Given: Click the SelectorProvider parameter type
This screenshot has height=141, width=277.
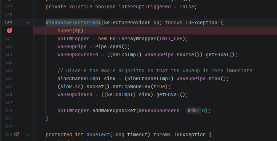Looking at the screenshot, I should click(127, 23).
